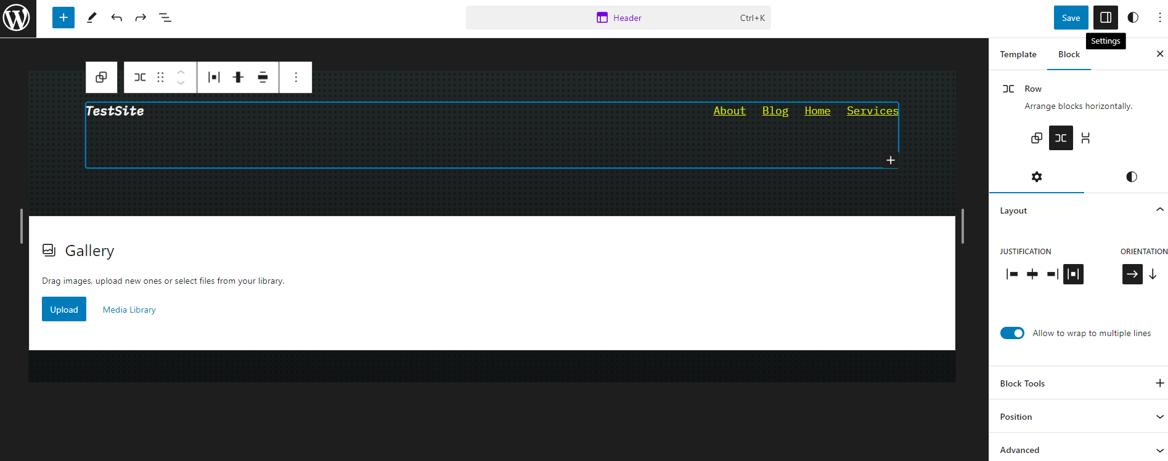Justify items center

(1032, 274)
